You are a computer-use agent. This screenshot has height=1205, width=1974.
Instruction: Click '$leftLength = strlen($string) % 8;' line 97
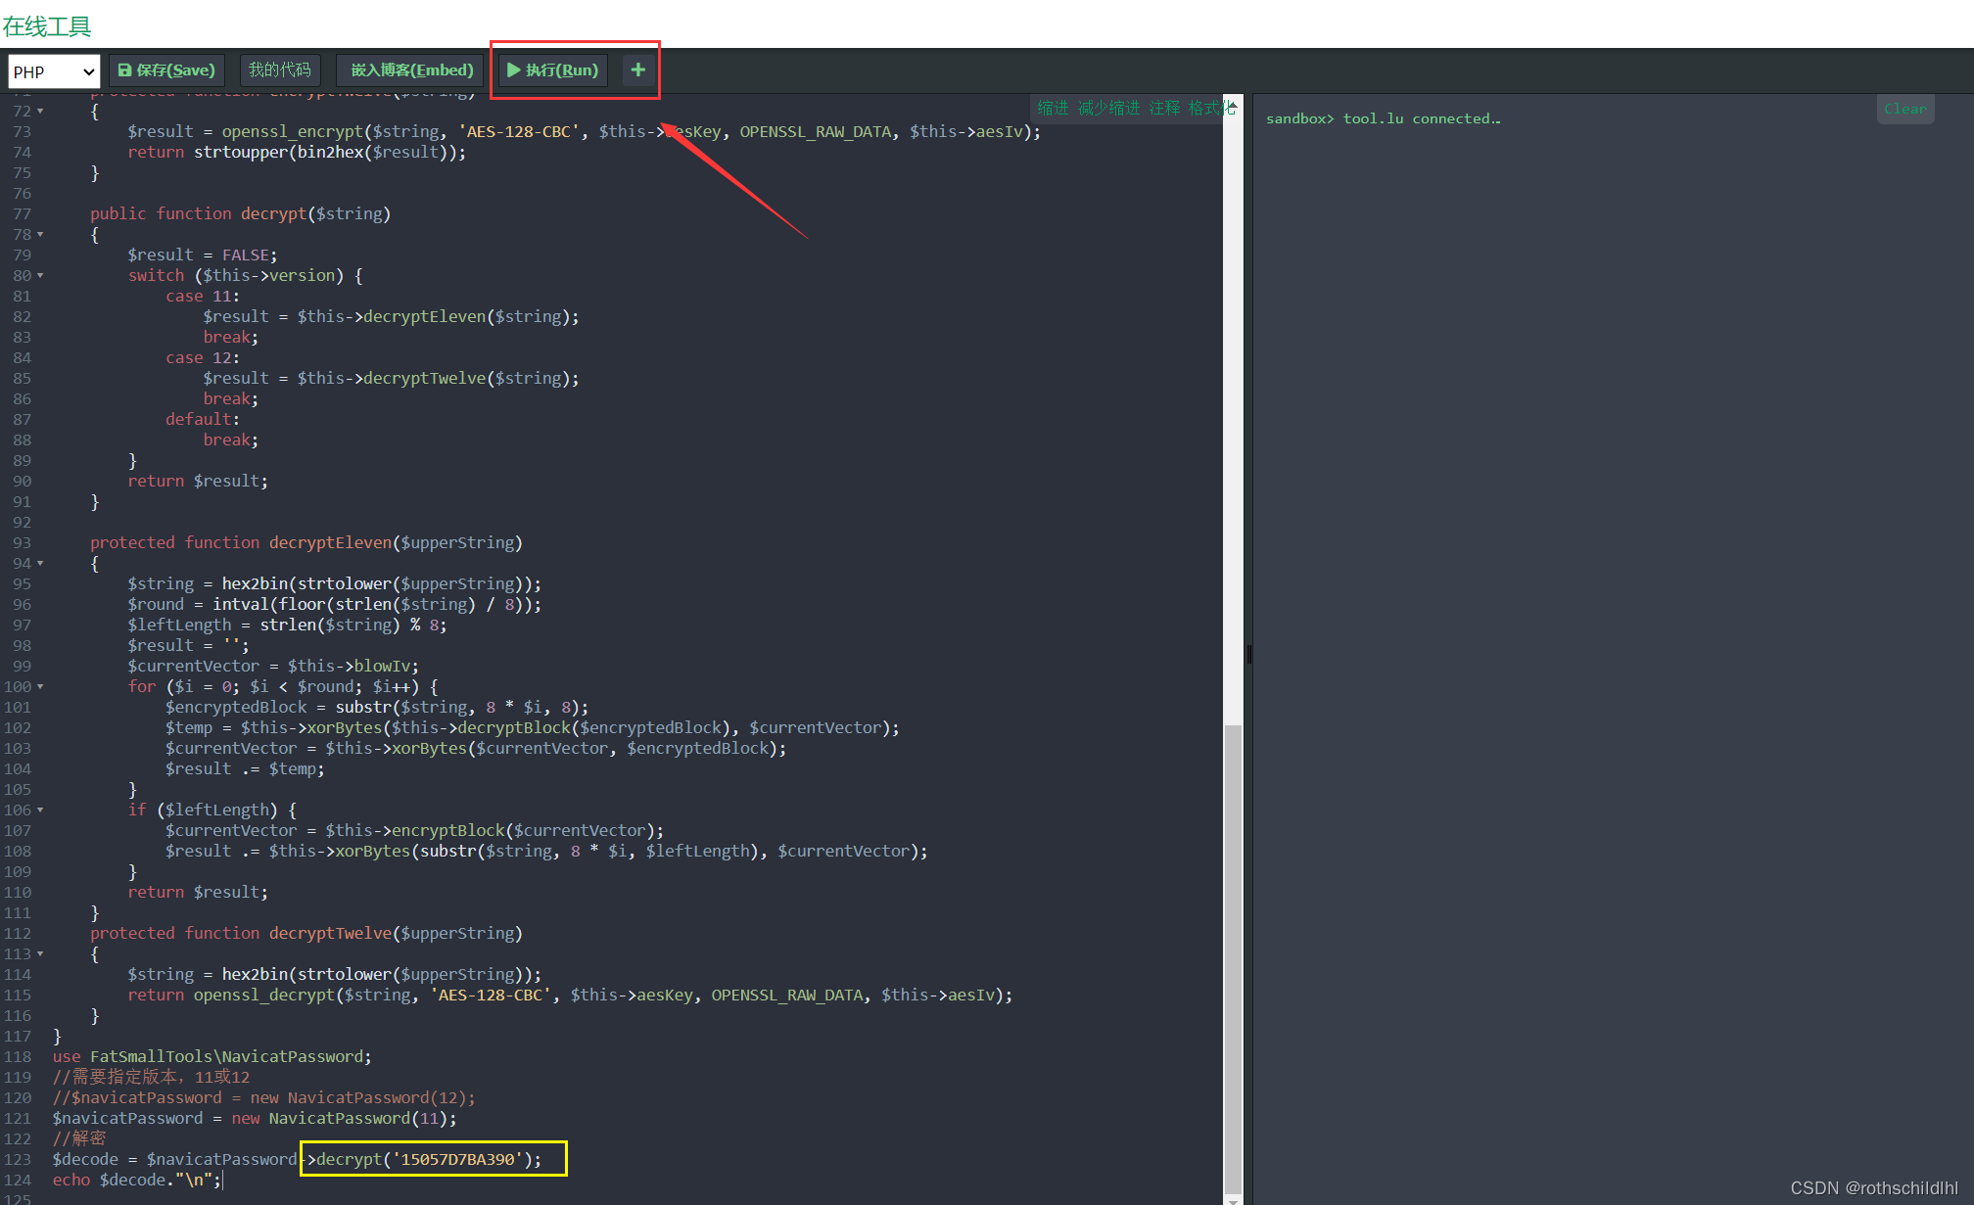point(287,625)
